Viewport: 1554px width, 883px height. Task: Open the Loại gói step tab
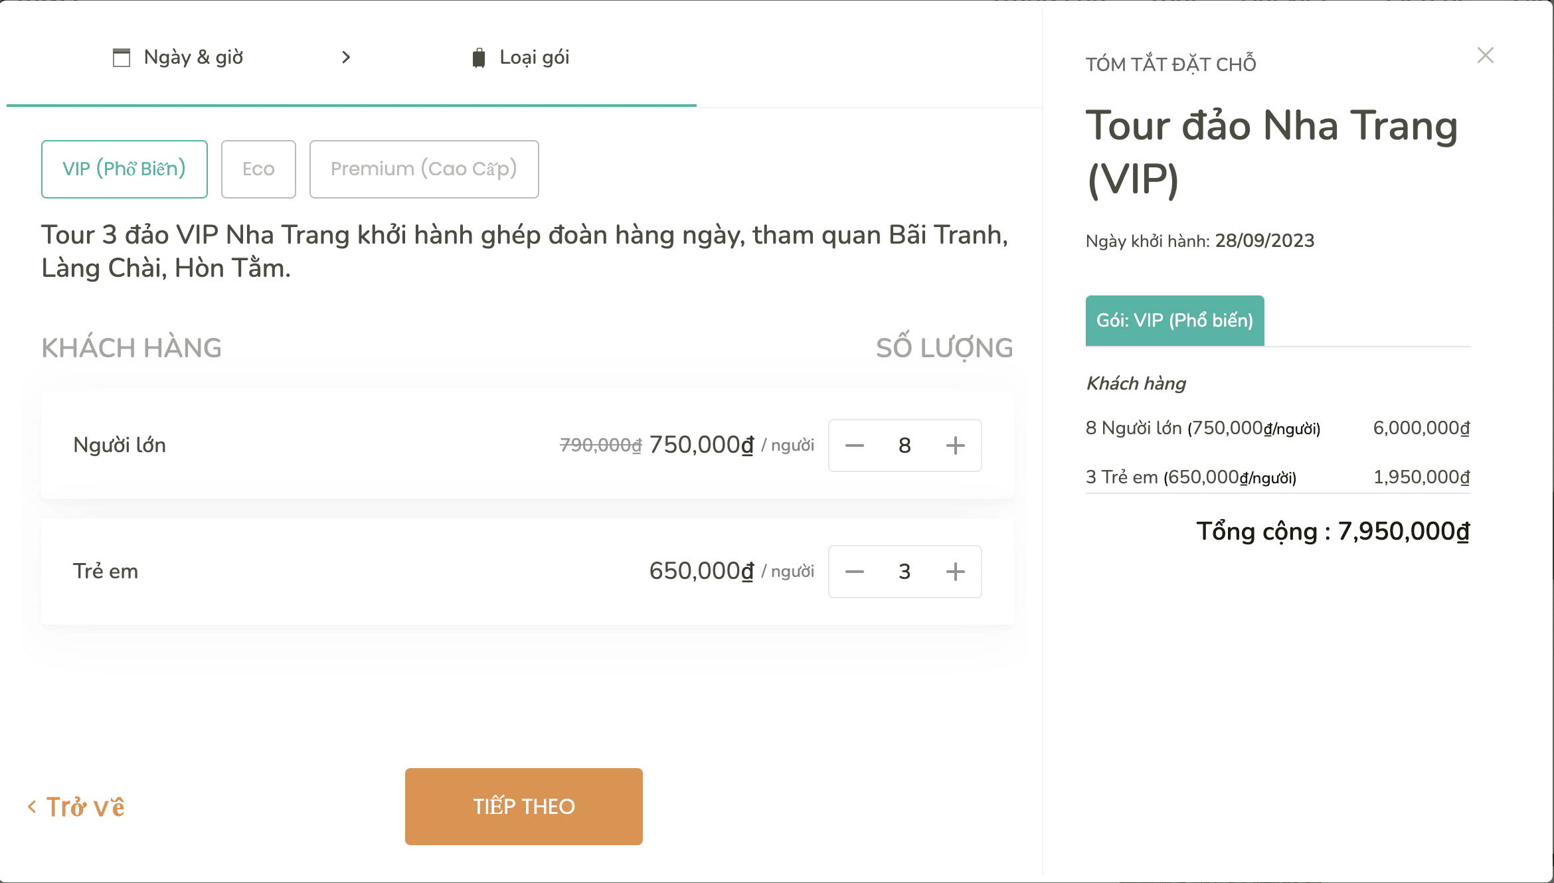coord(534,58)
